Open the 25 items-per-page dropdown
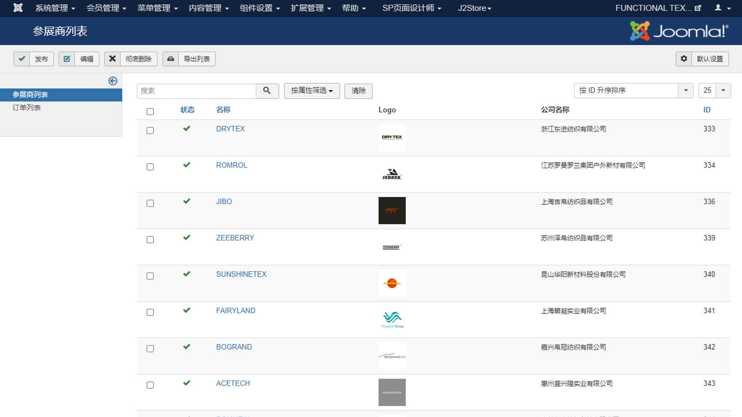Screen dimensions: 742x417 coord(715,91)
